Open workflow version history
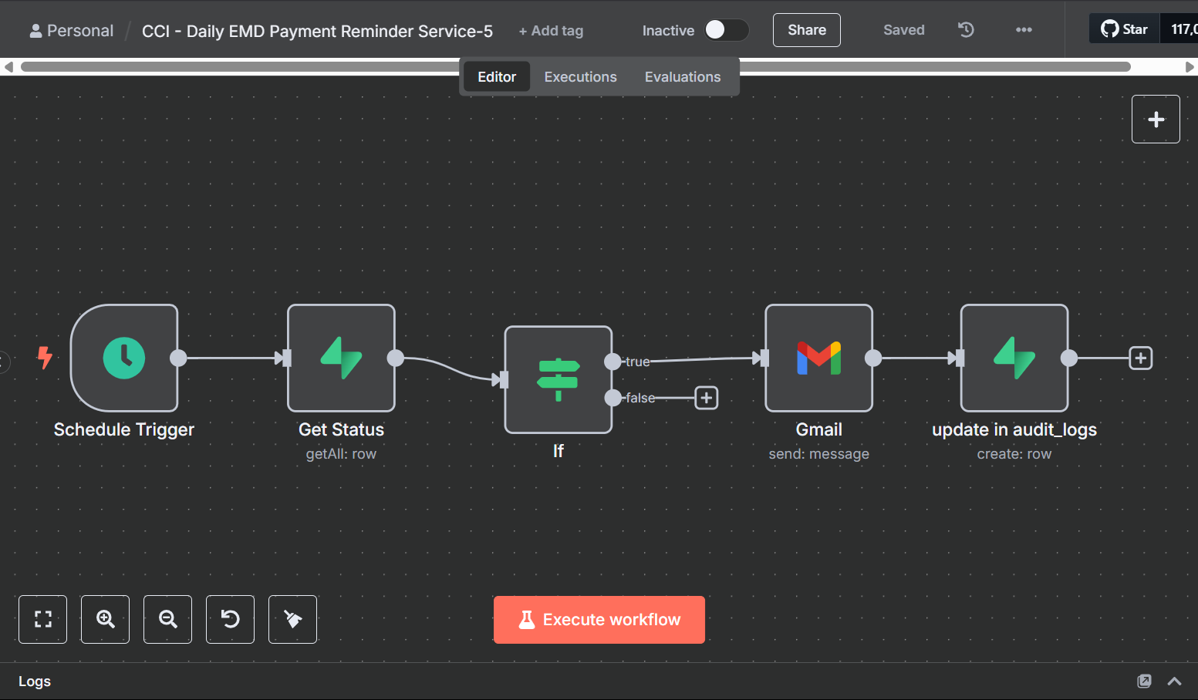Image resolution: width=1198 pixels, height=700 pixels. 966,30
